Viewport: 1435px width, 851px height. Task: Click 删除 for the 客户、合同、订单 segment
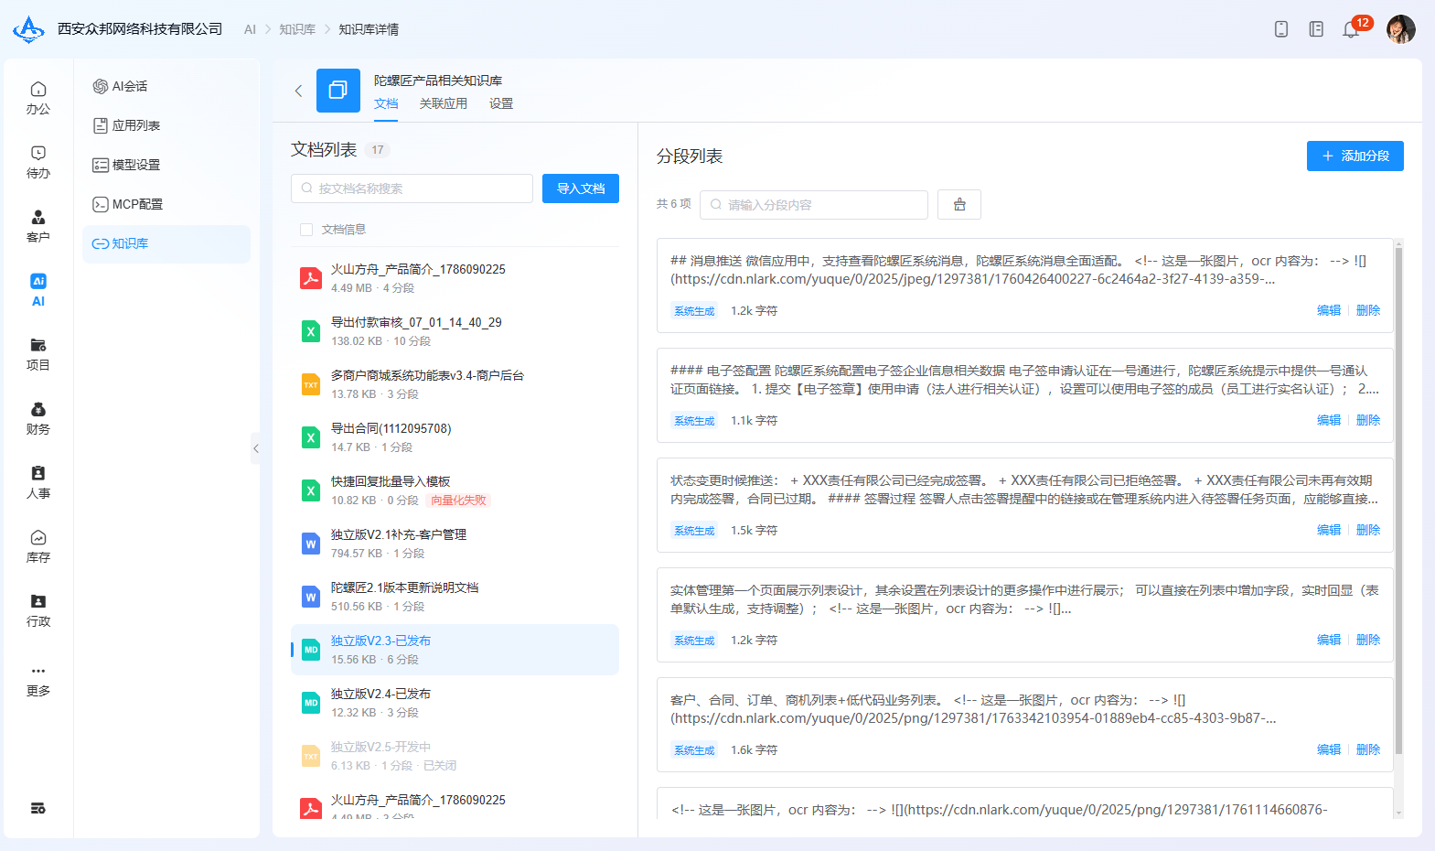1368,750
